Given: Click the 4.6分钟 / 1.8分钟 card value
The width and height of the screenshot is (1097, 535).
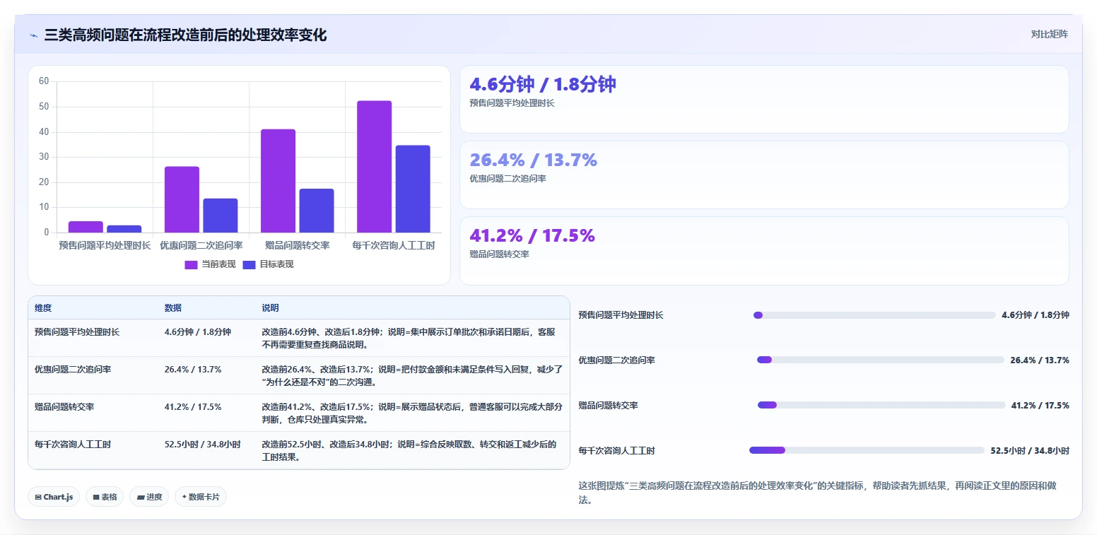Looking at the screenshot, I should [x=543, y=84].
